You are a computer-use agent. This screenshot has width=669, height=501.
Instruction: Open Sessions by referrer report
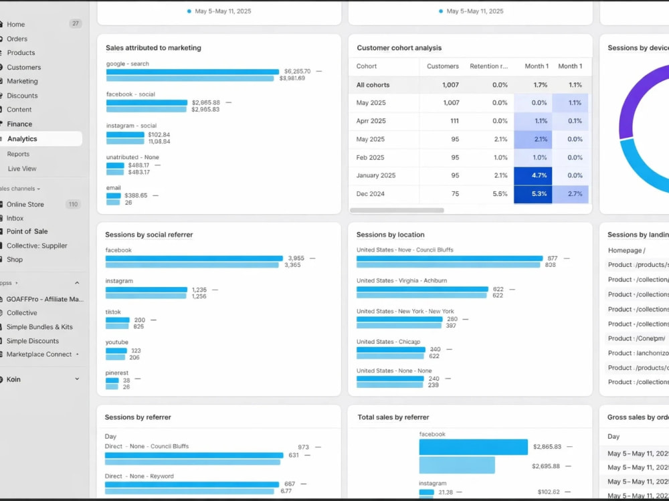pyautogui.click(x=138, y=417)
